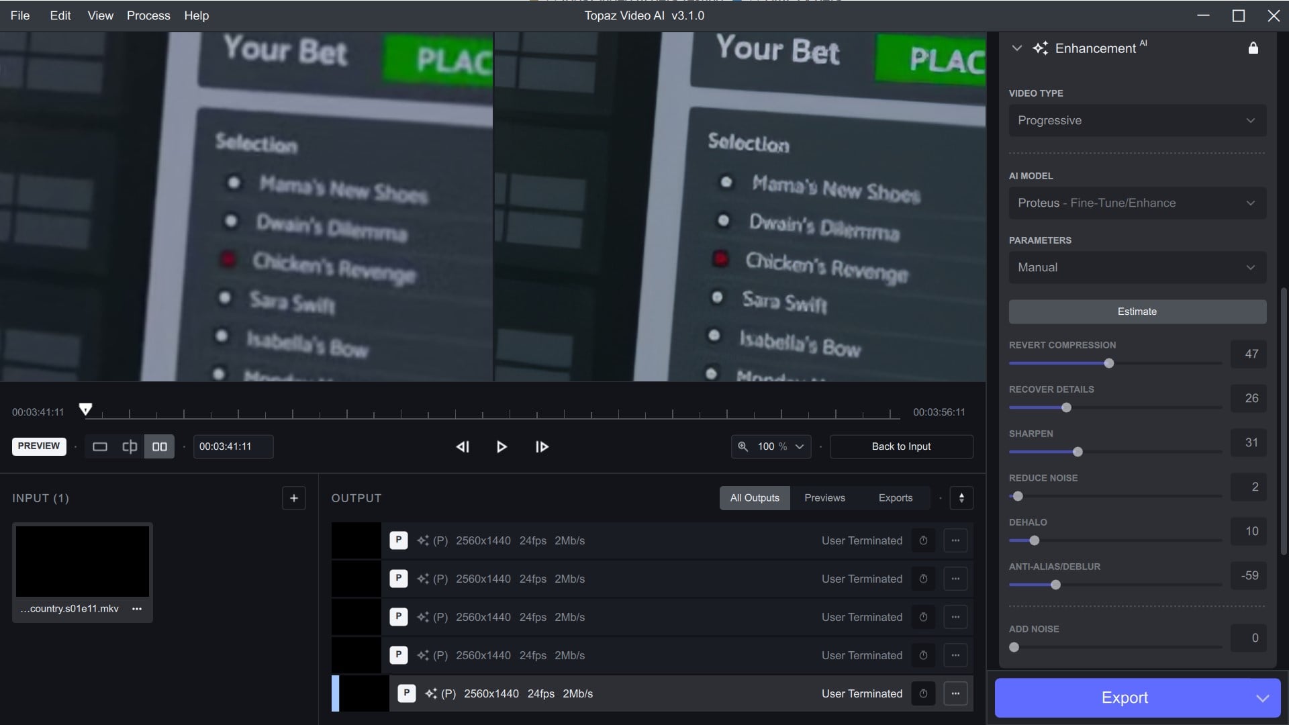The height and width of the screenshot is (725, 1289).
Task: Click the Sharpen slider handle
Action: pyautogui.click(x=1078, y=452)
